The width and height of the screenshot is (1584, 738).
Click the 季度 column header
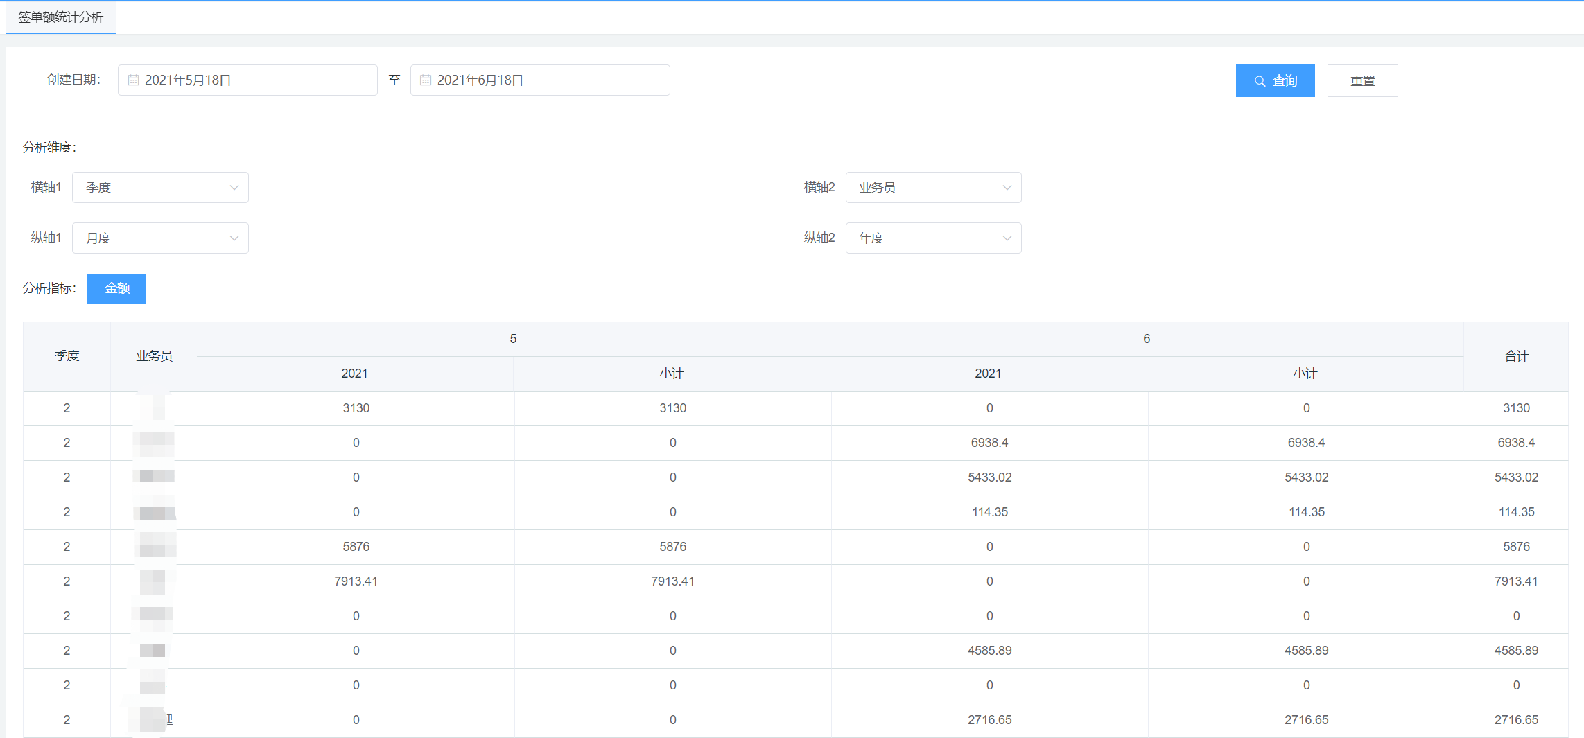pos(67,356)
